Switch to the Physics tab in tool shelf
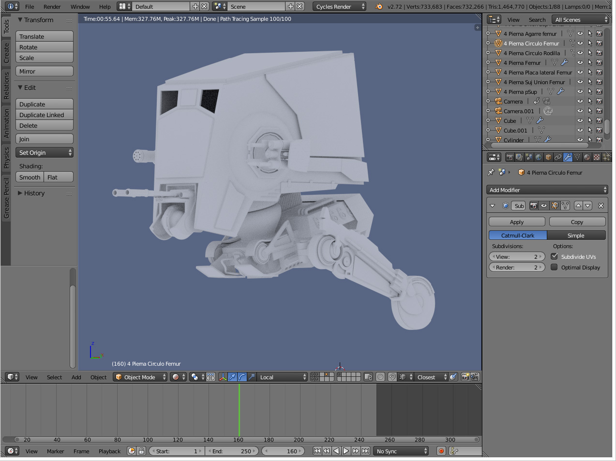The width and height of the screenshot is (616, 461). 6,158
